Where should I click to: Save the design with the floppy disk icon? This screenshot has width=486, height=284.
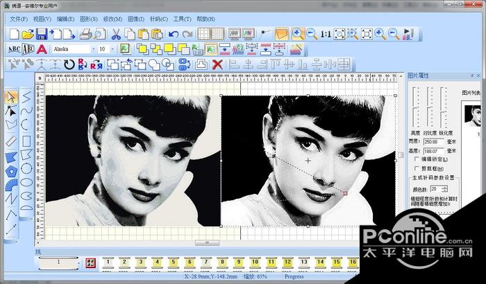(x=42, y=34)
